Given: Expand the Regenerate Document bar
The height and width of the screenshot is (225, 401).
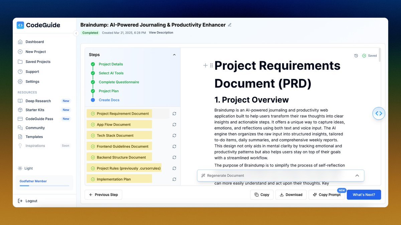Looking at the screenshot, I should [280, 176].
